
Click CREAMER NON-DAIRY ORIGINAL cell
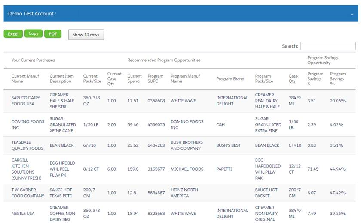click(x=266, y=214)
